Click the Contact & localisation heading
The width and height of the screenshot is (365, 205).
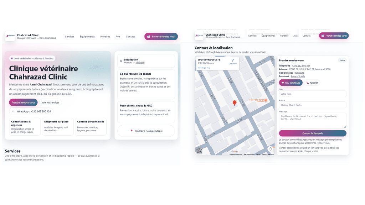(214, 48)
